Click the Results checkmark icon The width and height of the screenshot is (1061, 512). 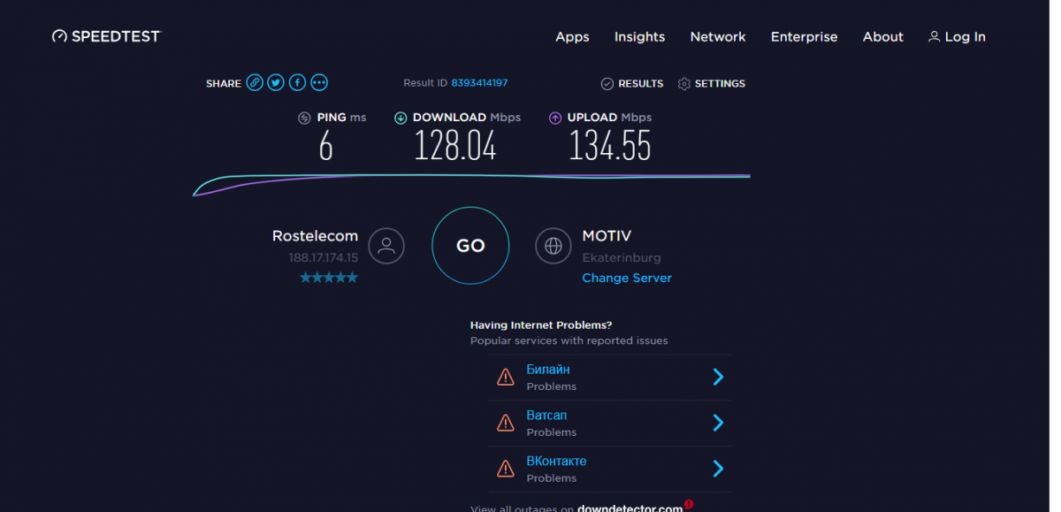(607, 84)
